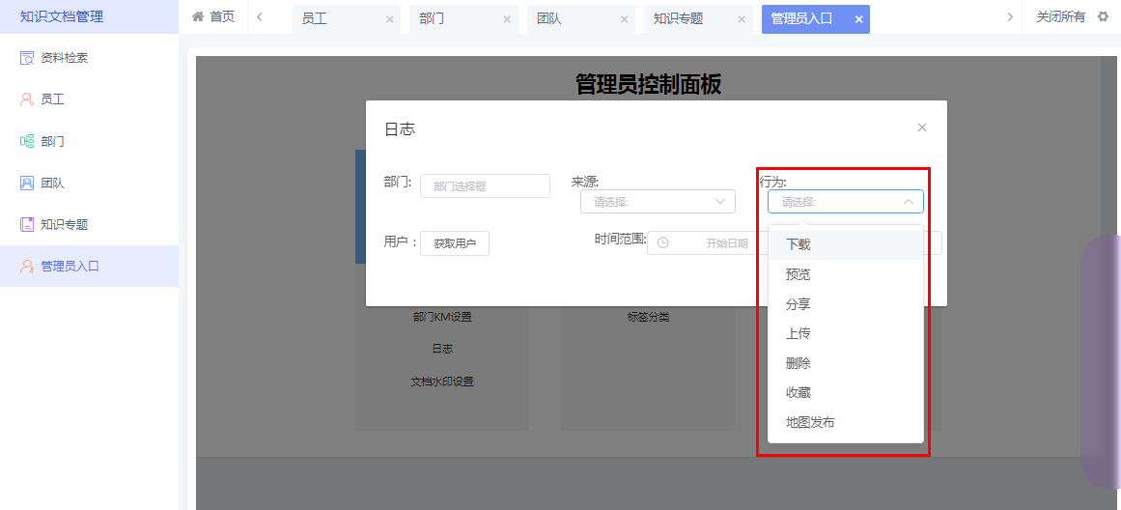Expand the 来源 dropdown
The image size is (1121, 510).
click(x=658, y=201)
